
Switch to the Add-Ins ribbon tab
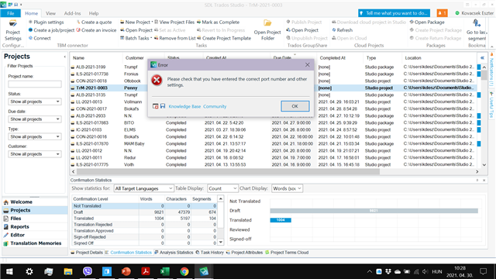point(72,13)
